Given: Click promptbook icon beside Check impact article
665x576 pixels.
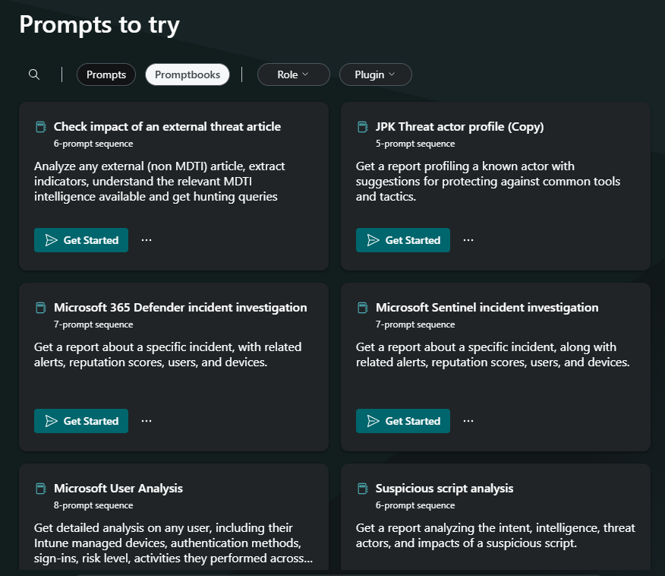Looking at the screenshot, I should [41, 127].
